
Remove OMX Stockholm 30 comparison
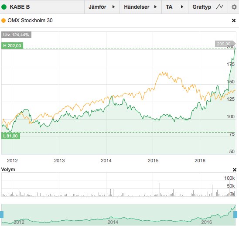(234, 21)
